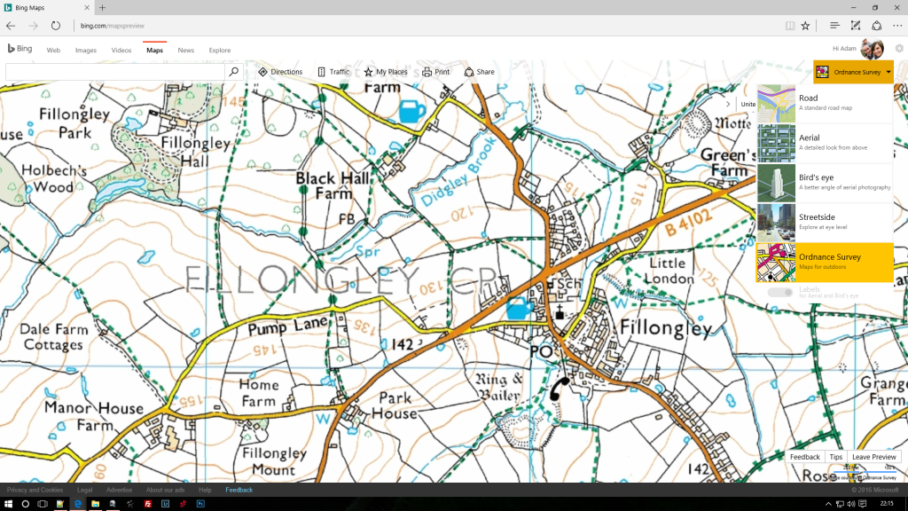Open Lightroom from taskbar
This screenshot has height=511, width=908.
coord(165,504)
